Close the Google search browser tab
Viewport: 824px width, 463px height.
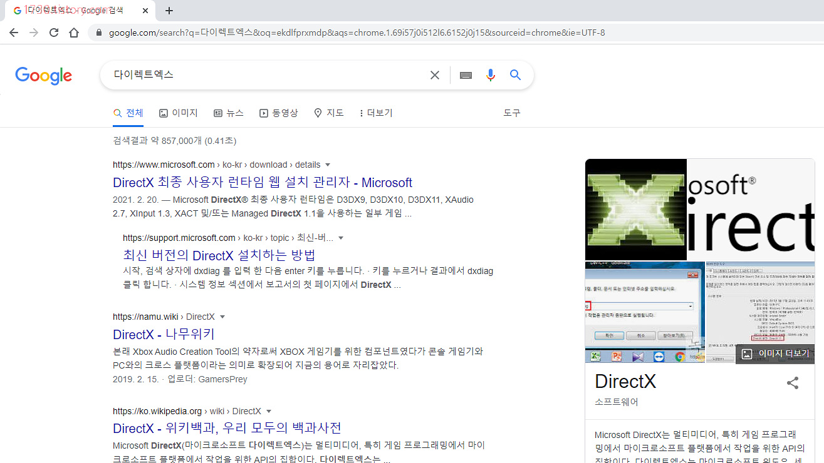pos(145,11)
